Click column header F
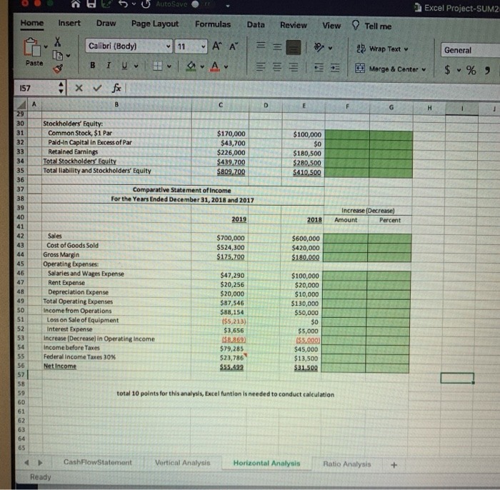Viewport: 500px width, 490px height. [347, 106]
